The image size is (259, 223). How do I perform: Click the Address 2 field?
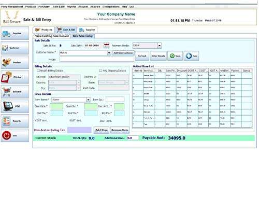click(x=113, y=77)
